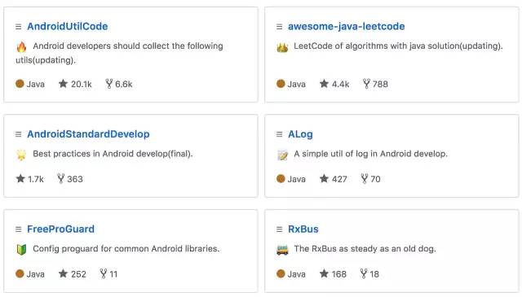Click the grabber handle icon beside AndroidUtilCode
Viewport: 522px width, 297px height.
pos(18,27)
